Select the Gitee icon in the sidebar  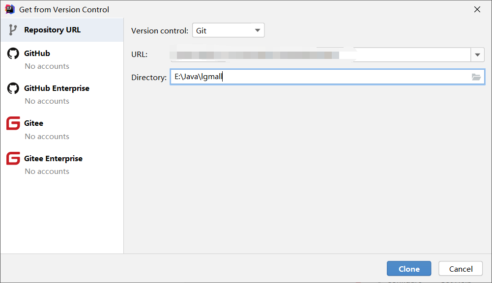(13, 123)
